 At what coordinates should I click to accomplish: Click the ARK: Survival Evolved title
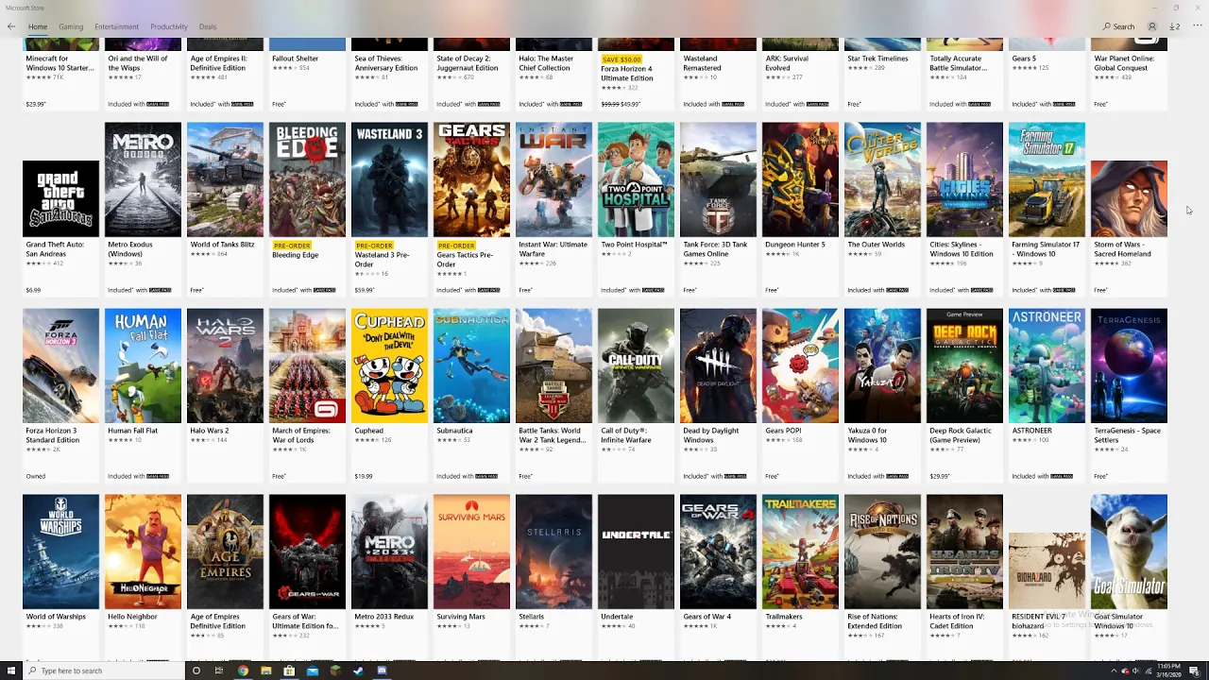click(787, 63)
